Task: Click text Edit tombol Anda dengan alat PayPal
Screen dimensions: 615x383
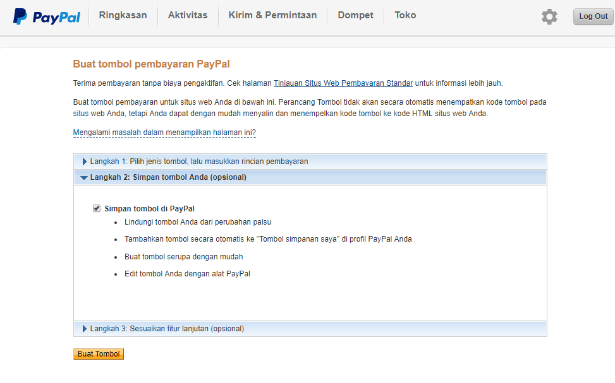Action: coord(187,274)
